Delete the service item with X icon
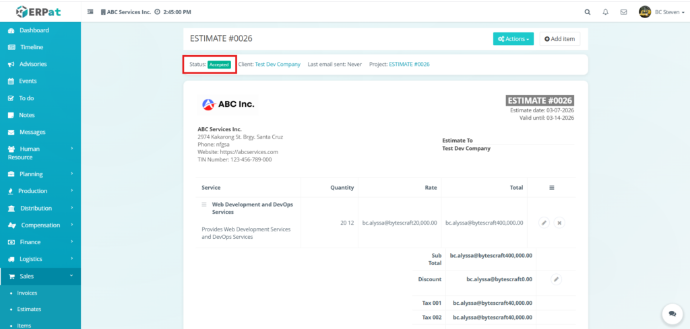 pos(559,223)
